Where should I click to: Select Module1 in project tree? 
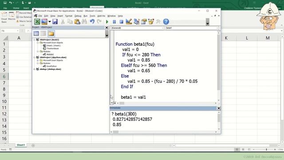click(x=50, y=54)
